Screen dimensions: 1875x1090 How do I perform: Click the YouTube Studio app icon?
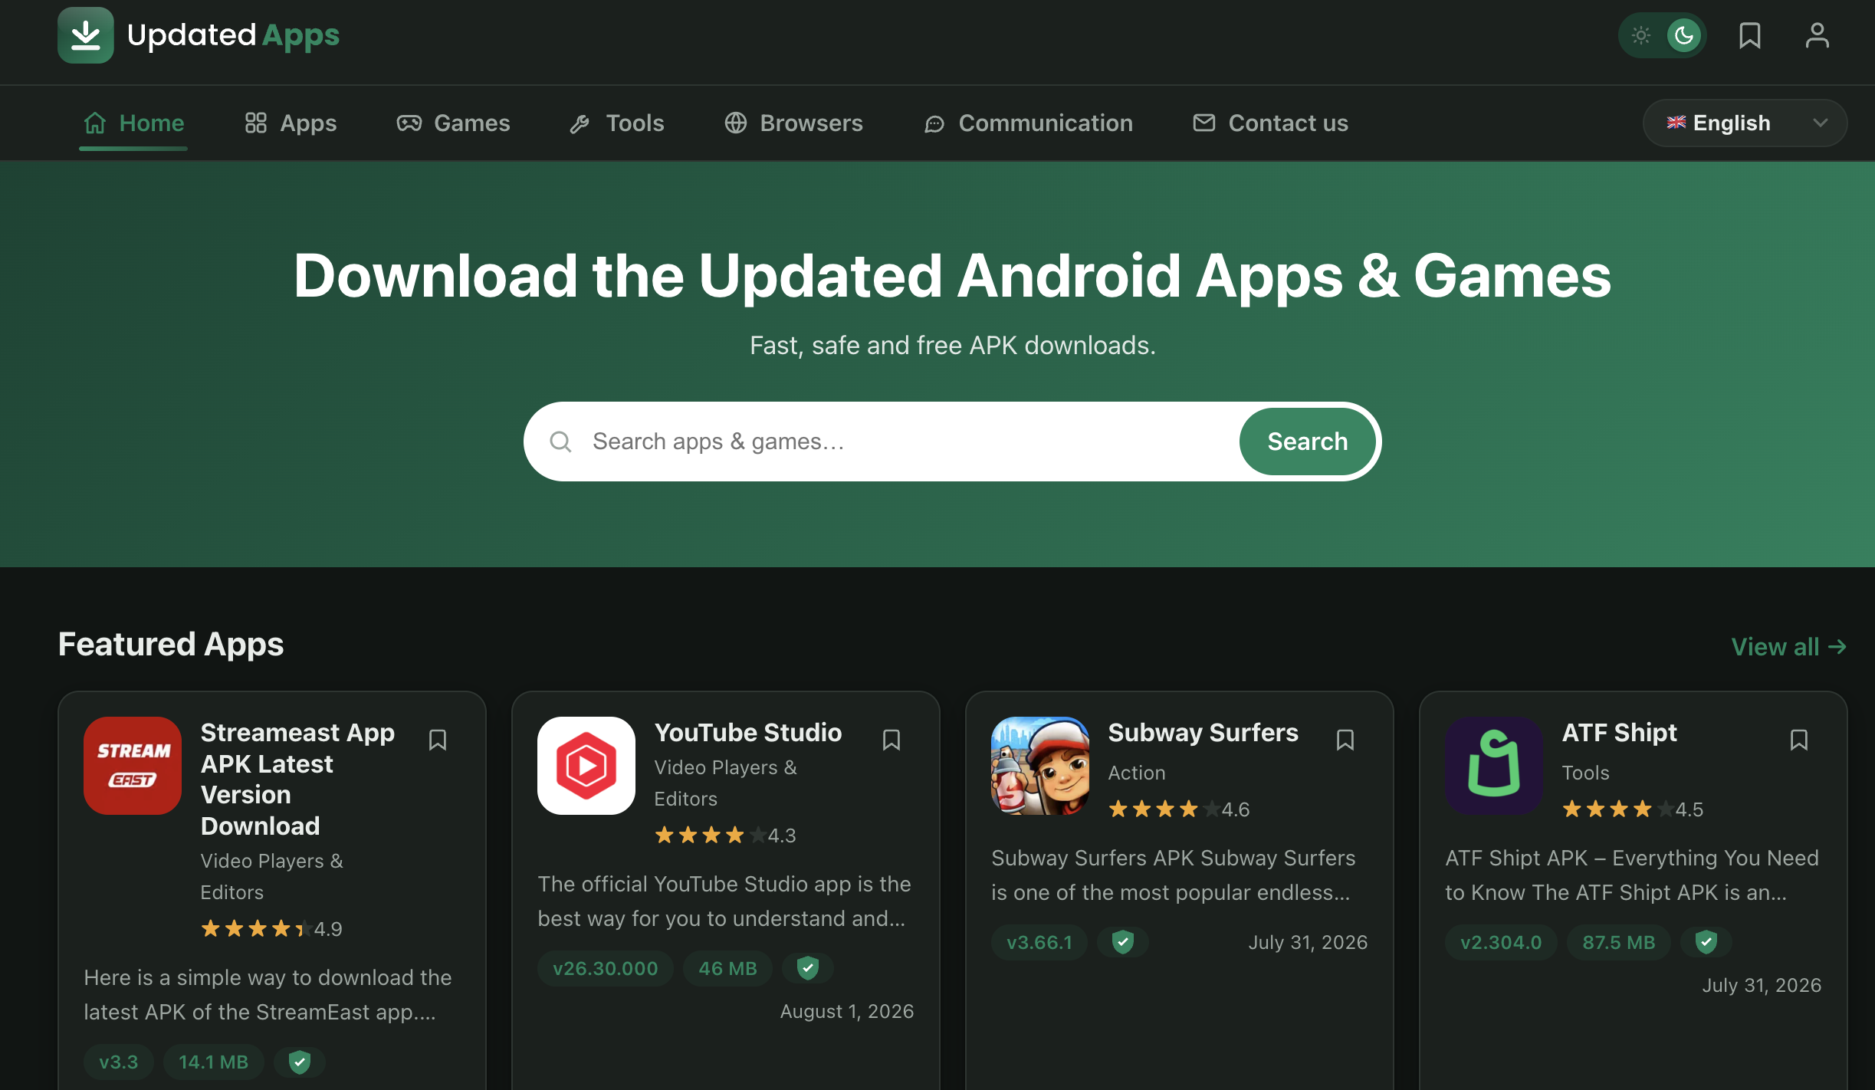point(586,766)
